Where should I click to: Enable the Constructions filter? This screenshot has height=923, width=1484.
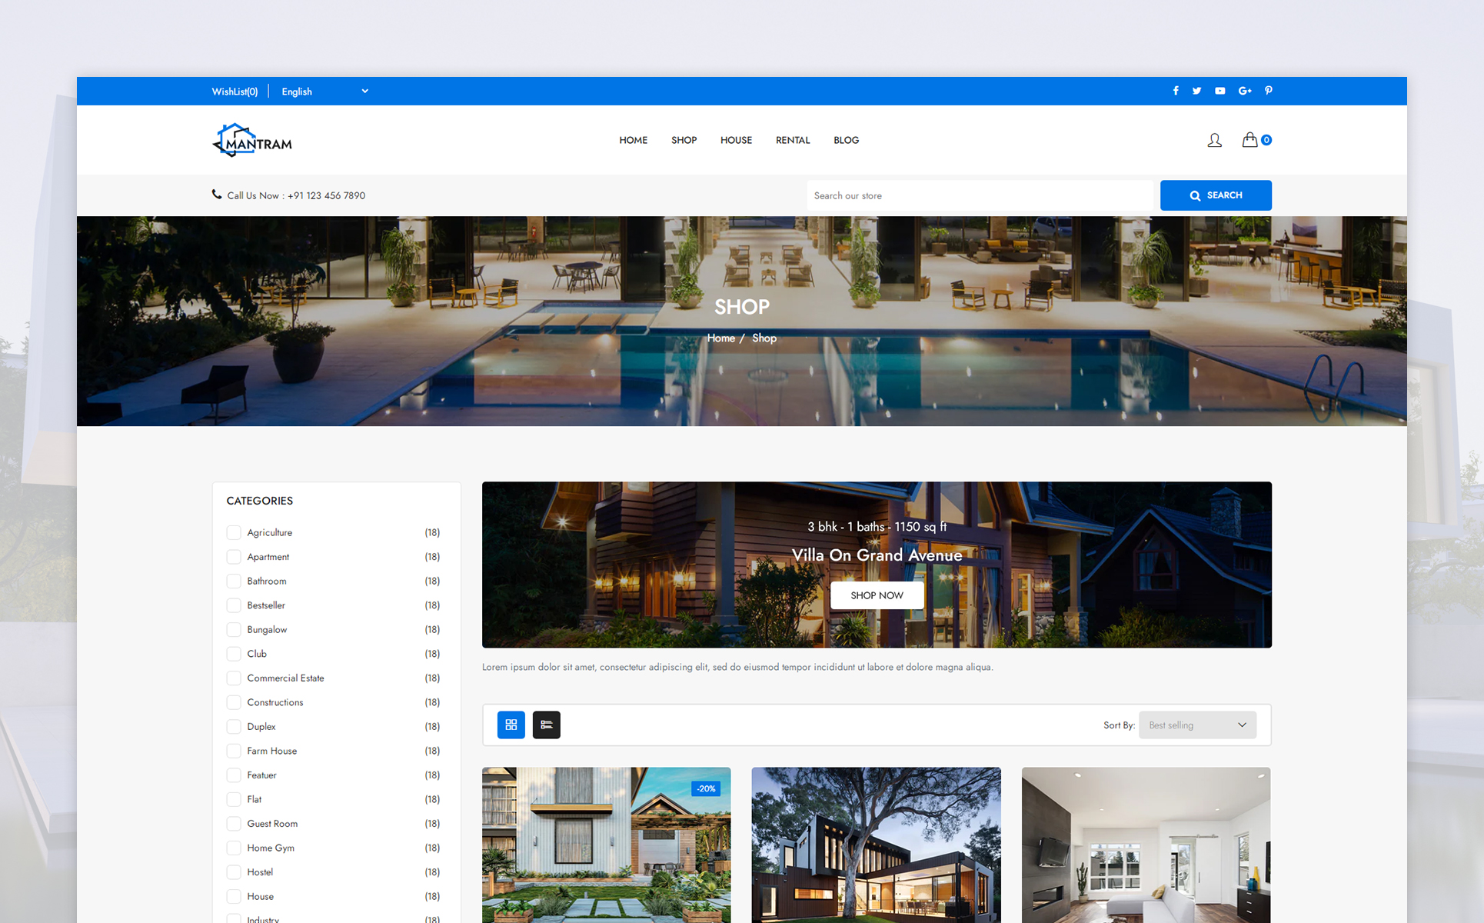tap(234, 702)
